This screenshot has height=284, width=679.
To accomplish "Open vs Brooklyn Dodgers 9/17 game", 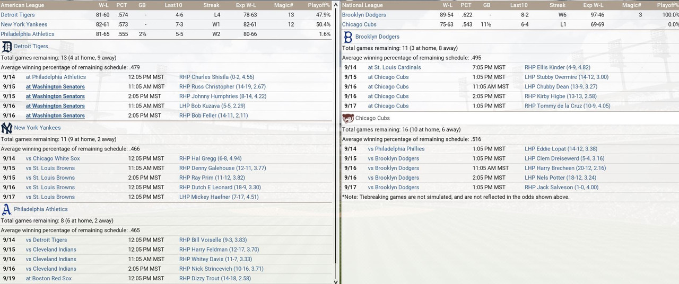I will click(x=394, y=188).
